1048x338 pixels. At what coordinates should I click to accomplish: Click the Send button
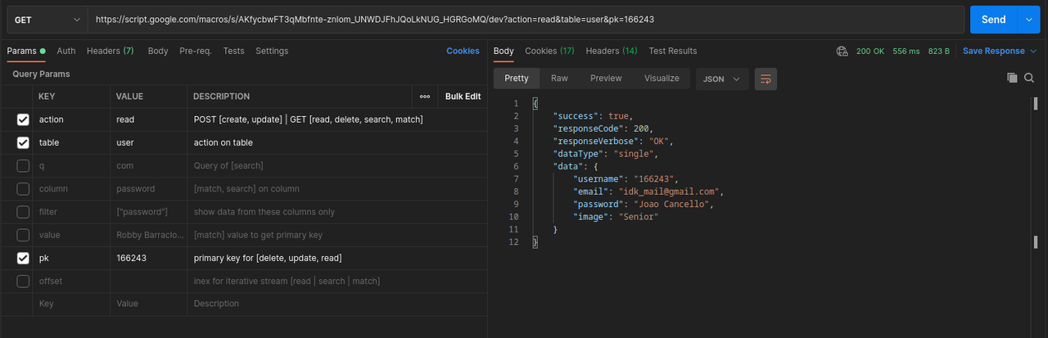[993, 19]
